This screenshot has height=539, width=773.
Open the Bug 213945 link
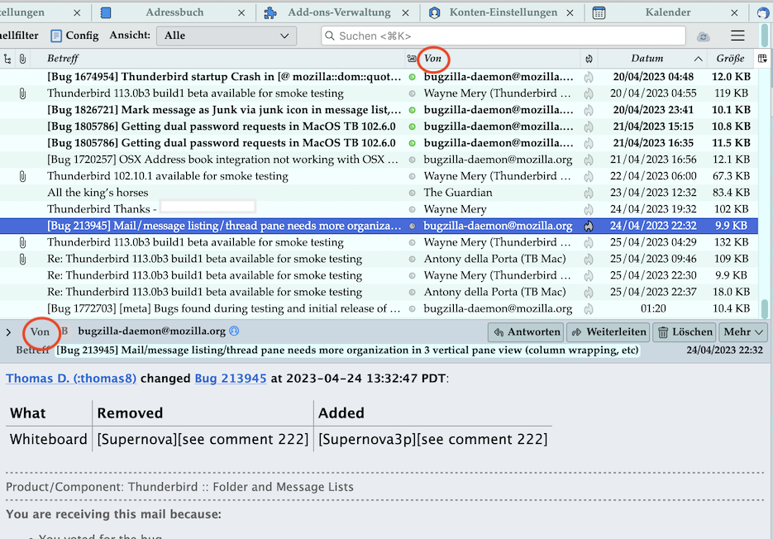230,379
